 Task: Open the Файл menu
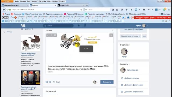(x=17, y=1)
